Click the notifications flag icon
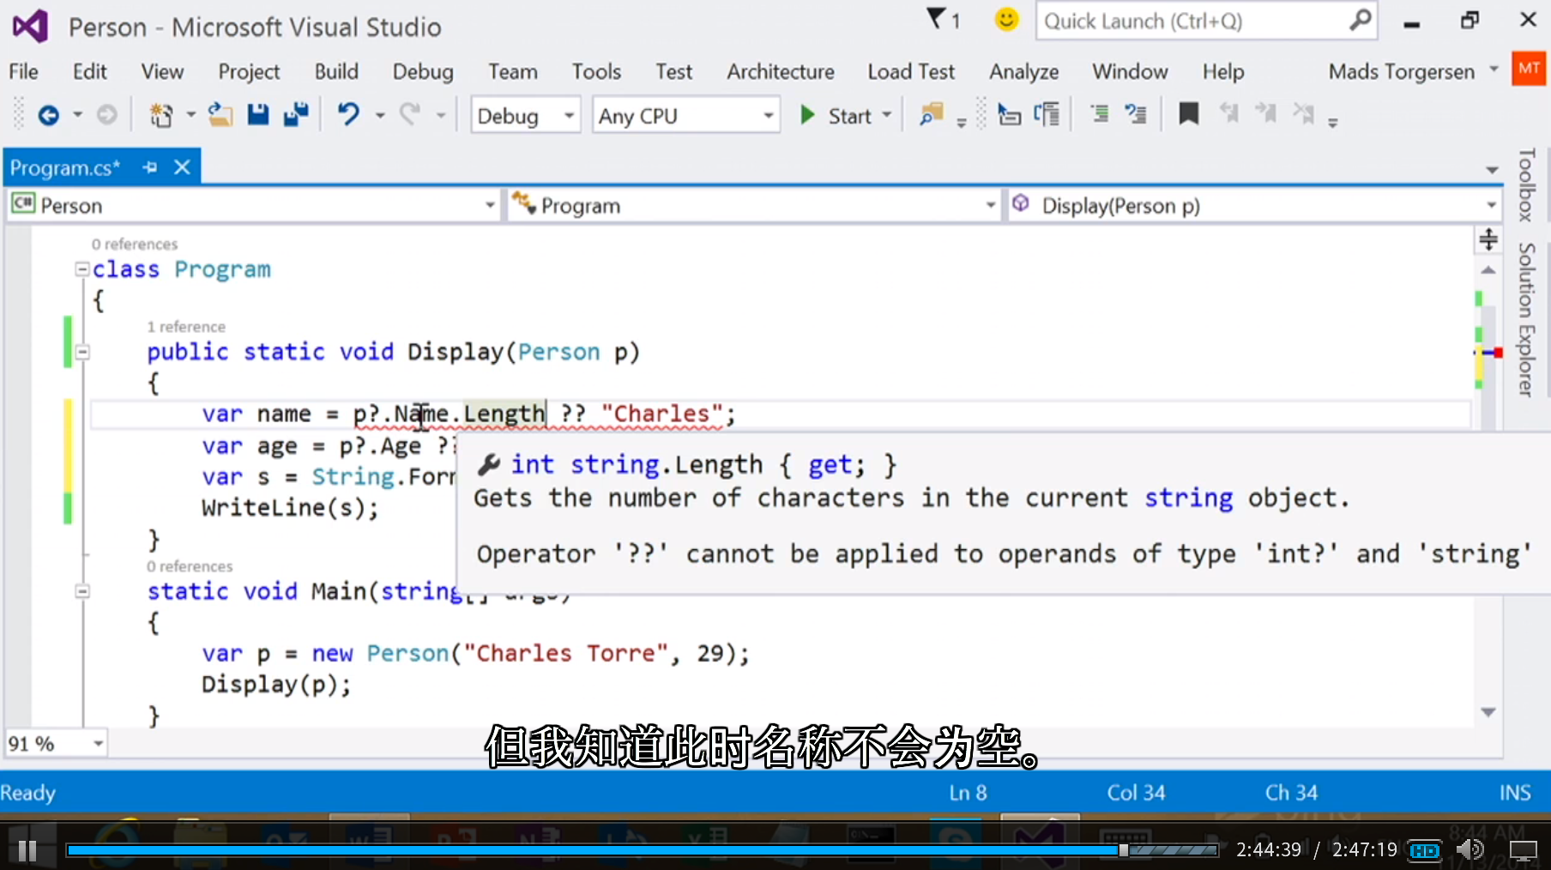The height and width of the screenshot is (870, 1551). point(937,20)
